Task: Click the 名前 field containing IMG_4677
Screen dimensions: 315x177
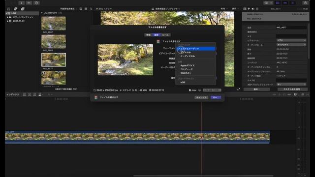Action: pyautogui.click(x=291, y=28)
